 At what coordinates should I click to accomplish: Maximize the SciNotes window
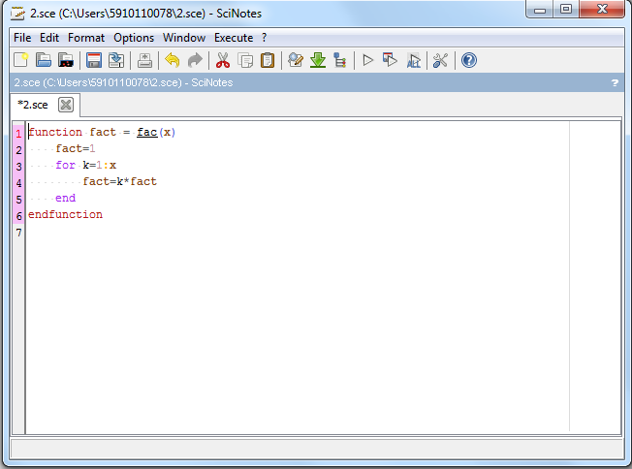click(x=566, y=9)
